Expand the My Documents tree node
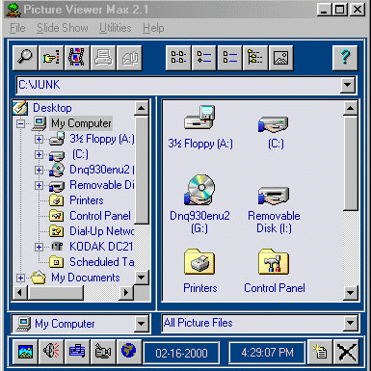 [20, 278]
